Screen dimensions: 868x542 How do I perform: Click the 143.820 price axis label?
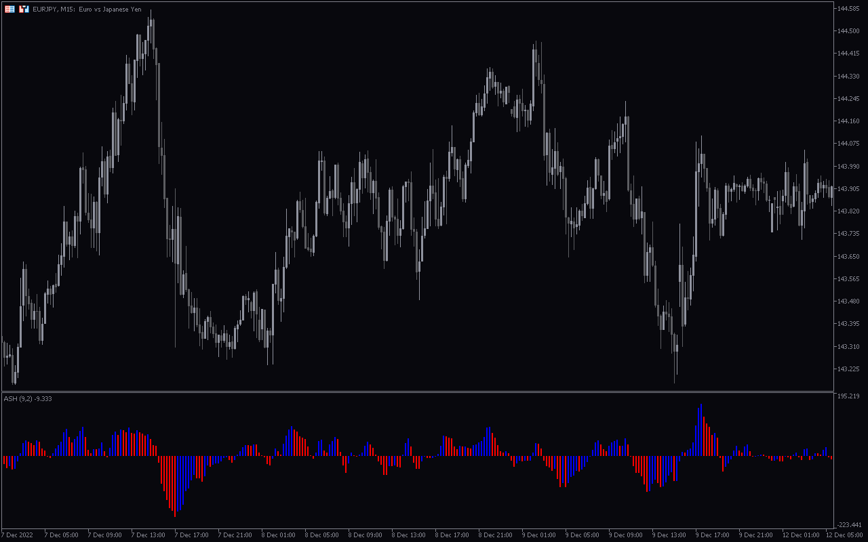click(x=849, y=211)
